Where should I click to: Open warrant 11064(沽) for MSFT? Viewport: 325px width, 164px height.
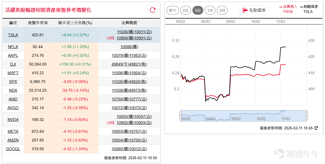[x=138, y=73]
